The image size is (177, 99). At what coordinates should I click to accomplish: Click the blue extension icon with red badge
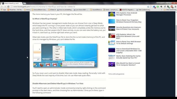[154, 7]
